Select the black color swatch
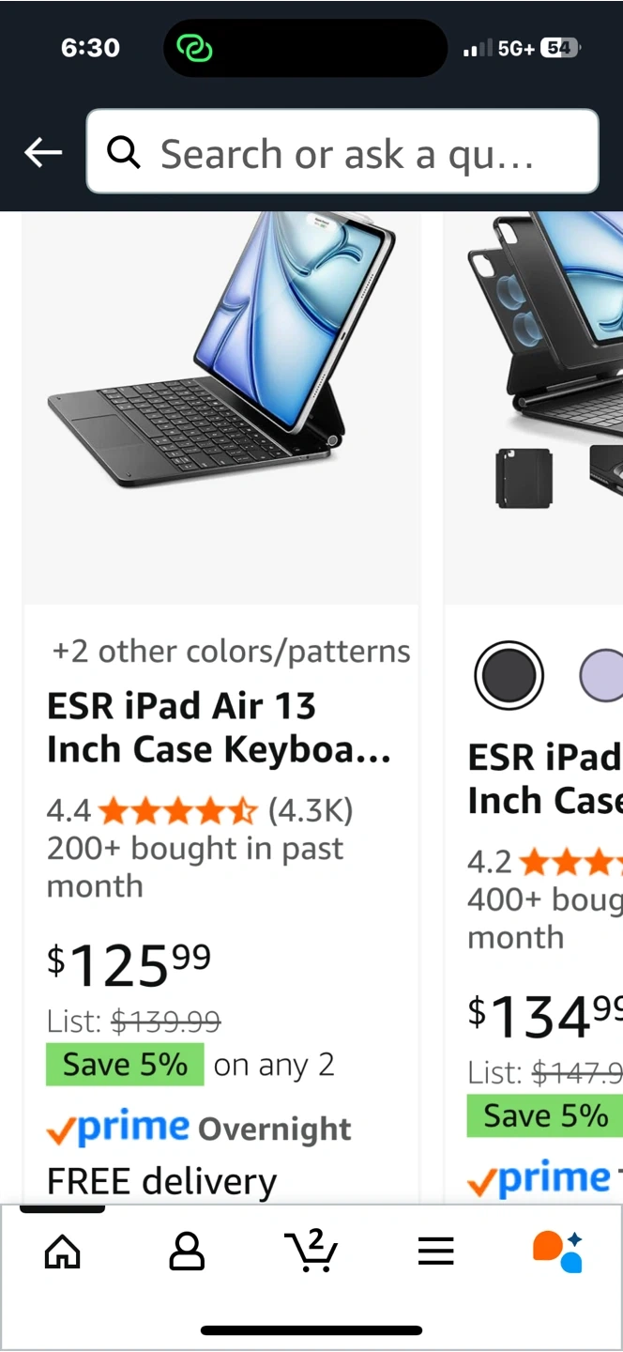The width and height of the screenshot is (623, 1352). click(509, 674)
